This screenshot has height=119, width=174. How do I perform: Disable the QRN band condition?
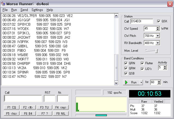pyautogui.click(x=126, y=63)
